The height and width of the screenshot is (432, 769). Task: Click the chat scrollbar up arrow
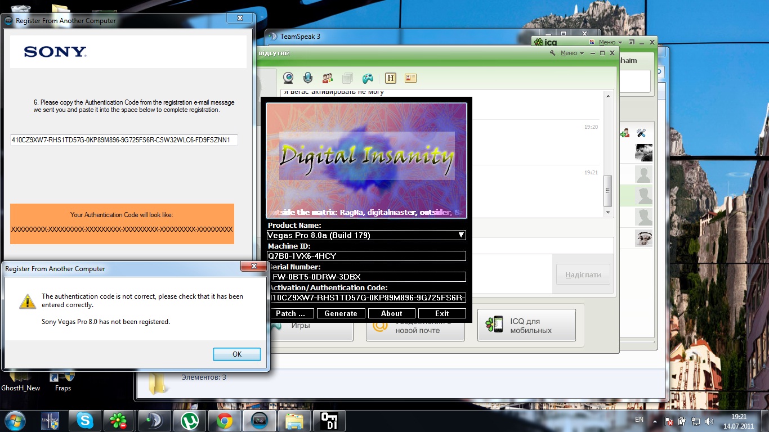[x=608, y=96]
